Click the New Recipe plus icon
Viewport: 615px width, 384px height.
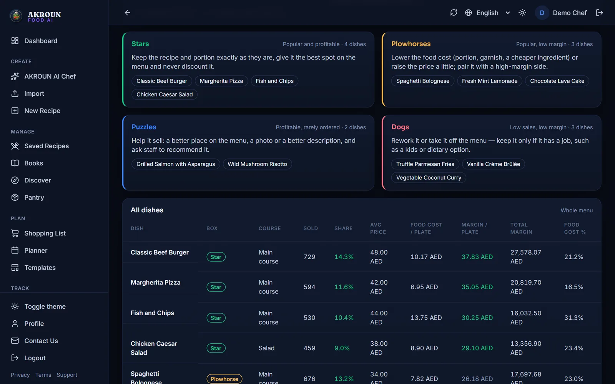(15, 111)
